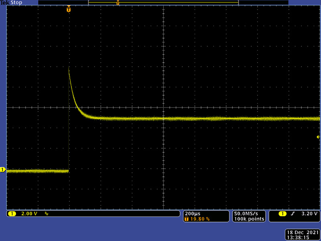Viewport: 321px width, 241px height.
Task: Click the trigger marker inside record view bar
Action: click(x=118, y=3)
